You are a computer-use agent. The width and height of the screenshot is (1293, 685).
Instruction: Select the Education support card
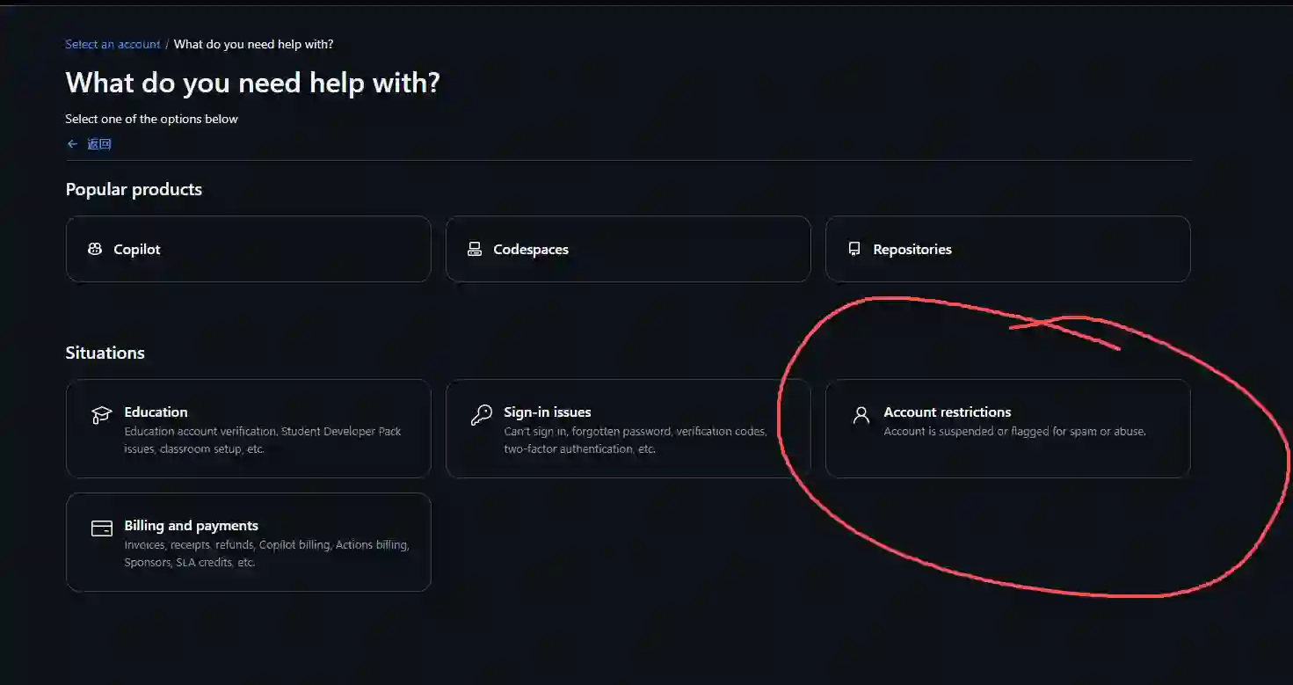point(248,429)
